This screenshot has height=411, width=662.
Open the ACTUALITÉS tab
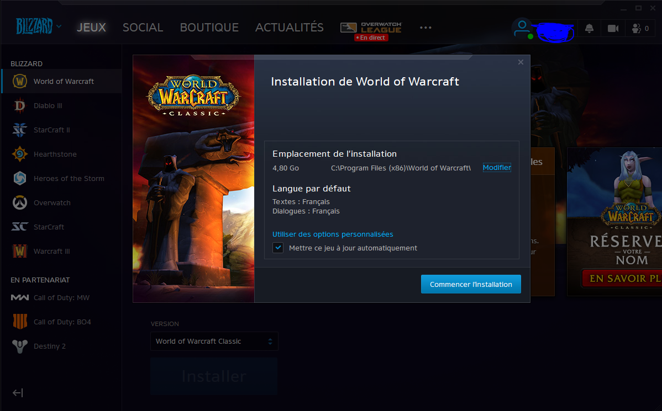(289, 28)
